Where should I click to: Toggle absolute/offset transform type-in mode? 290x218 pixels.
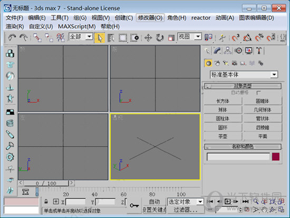tap(56, 201)
